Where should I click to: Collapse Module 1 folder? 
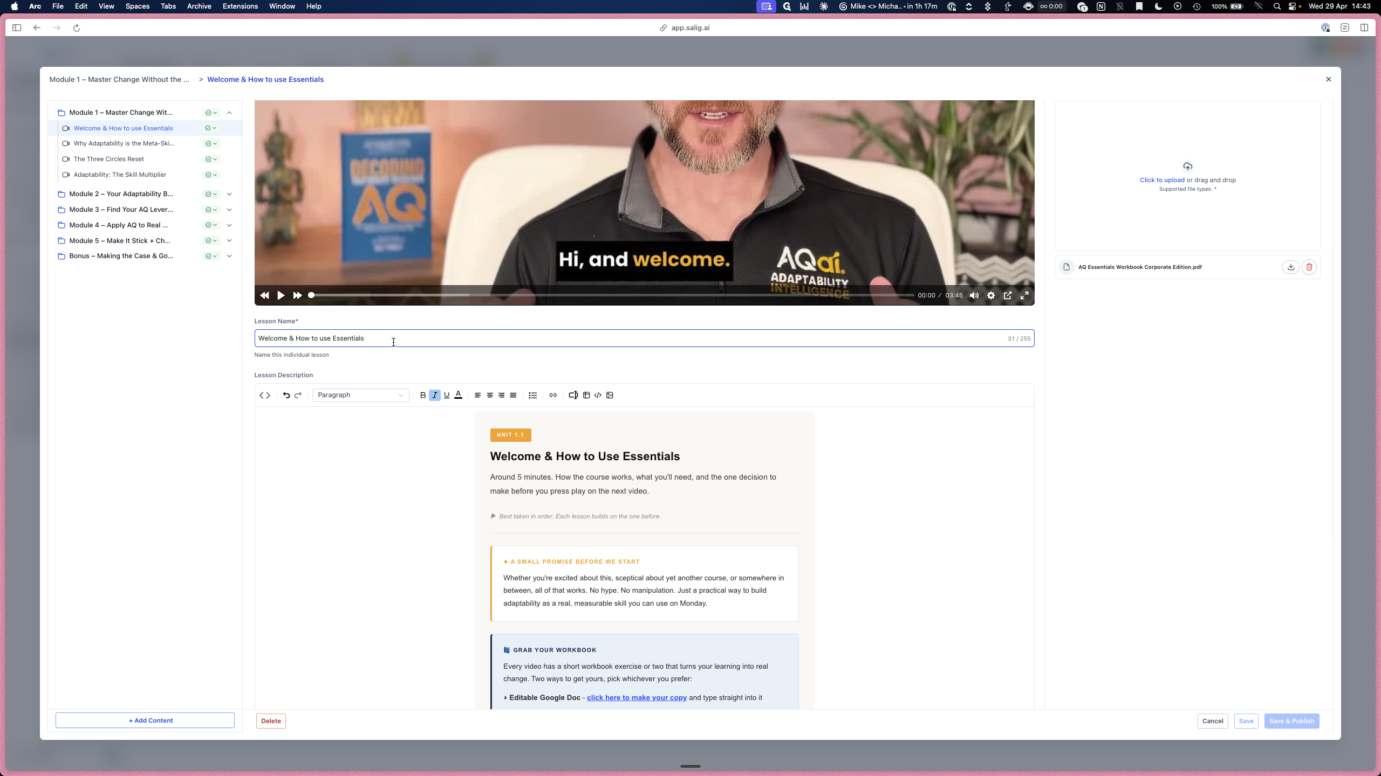pos(229,113)
